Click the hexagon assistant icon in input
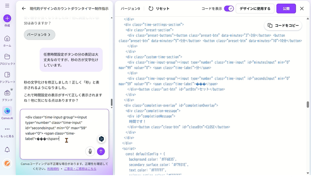The width and height of the screenshot is (311, 177). point(101,139)
